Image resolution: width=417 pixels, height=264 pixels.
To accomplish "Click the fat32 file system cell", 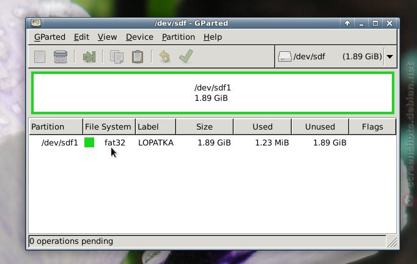I will (114, 143).
